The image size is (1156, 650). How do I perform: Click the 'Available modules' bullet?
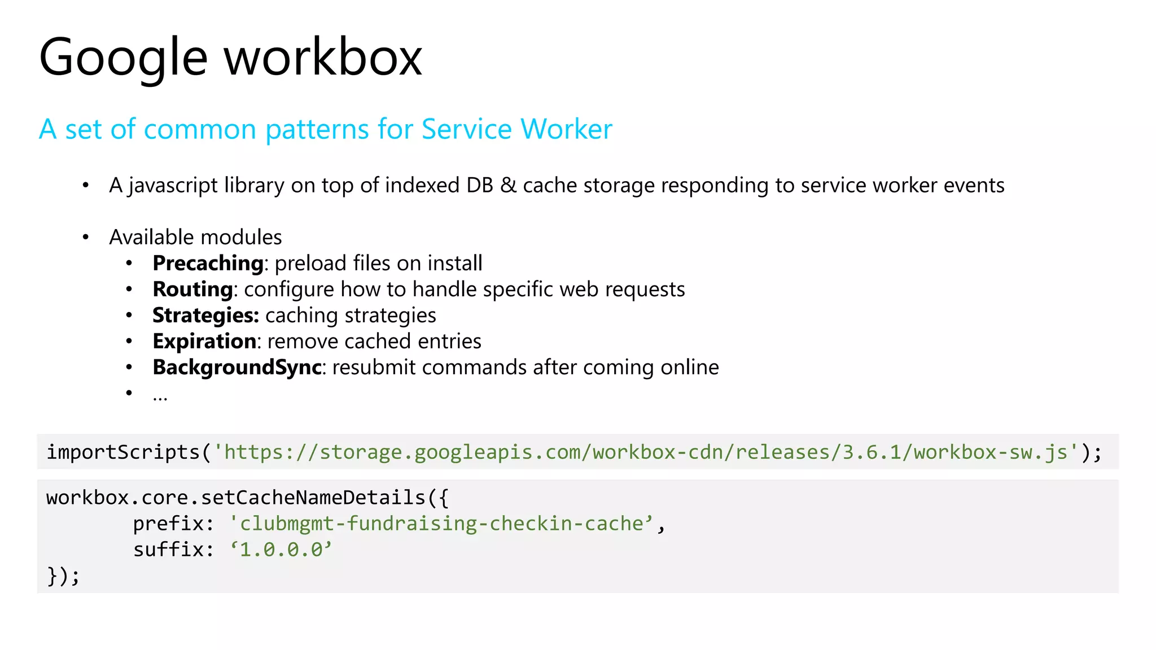(195, 238)
